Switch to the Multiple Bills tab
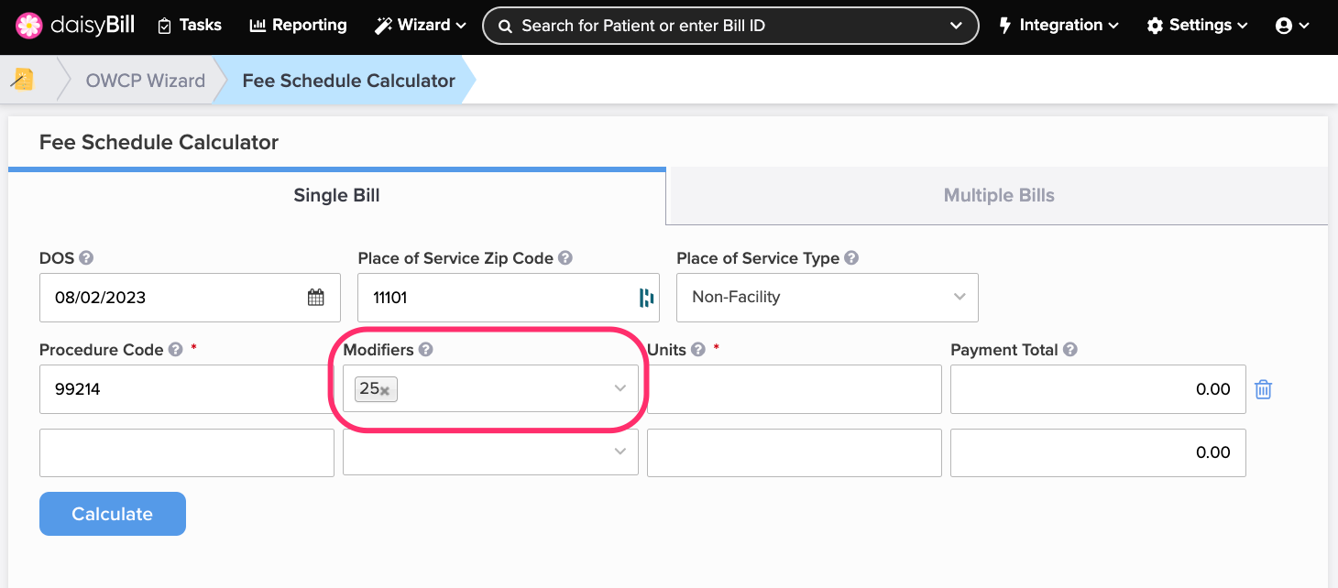 999,195
